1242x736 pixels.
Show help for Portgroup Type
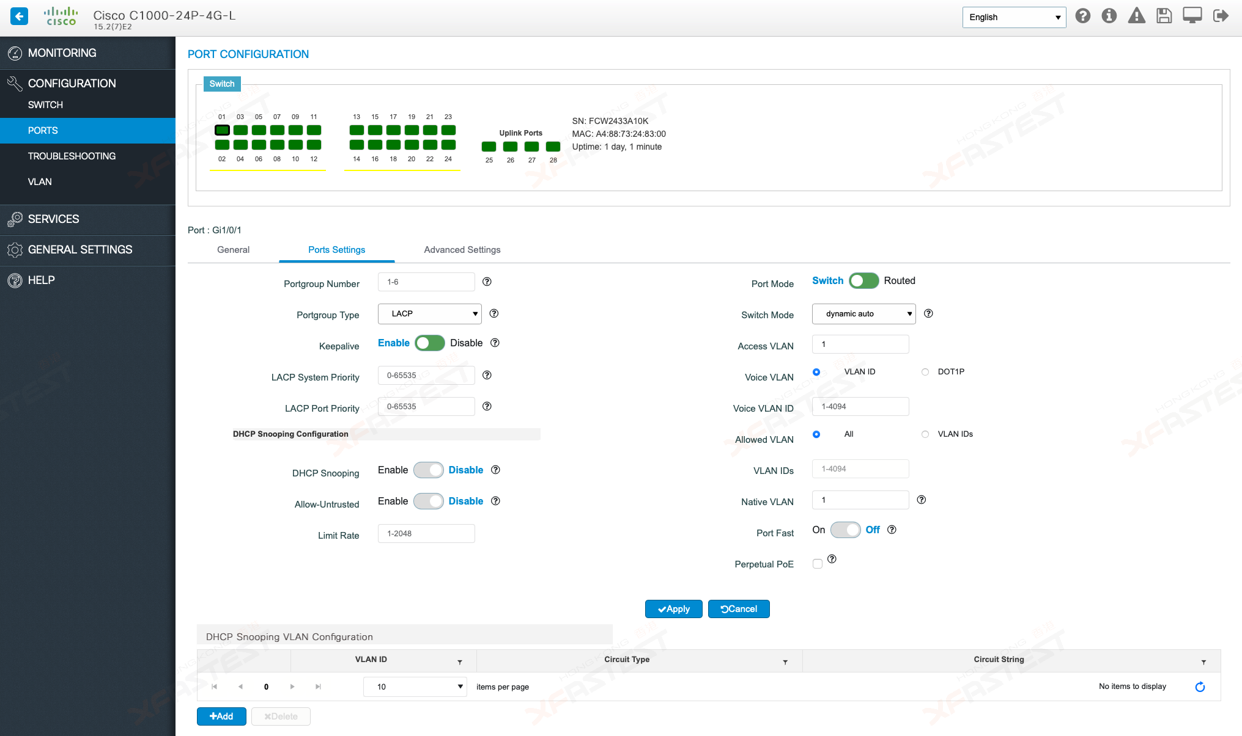coord(494,313)
